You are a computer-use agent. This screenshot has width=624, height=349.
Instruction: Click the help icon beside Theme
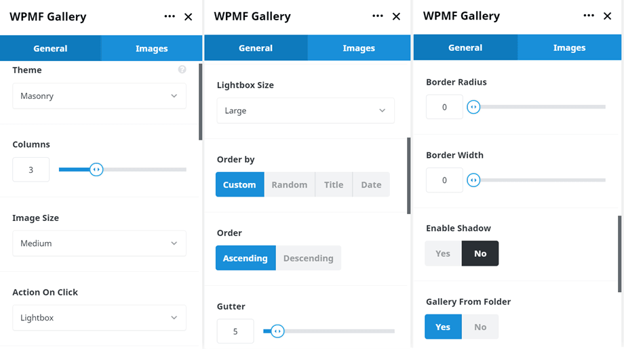[182, 70]
